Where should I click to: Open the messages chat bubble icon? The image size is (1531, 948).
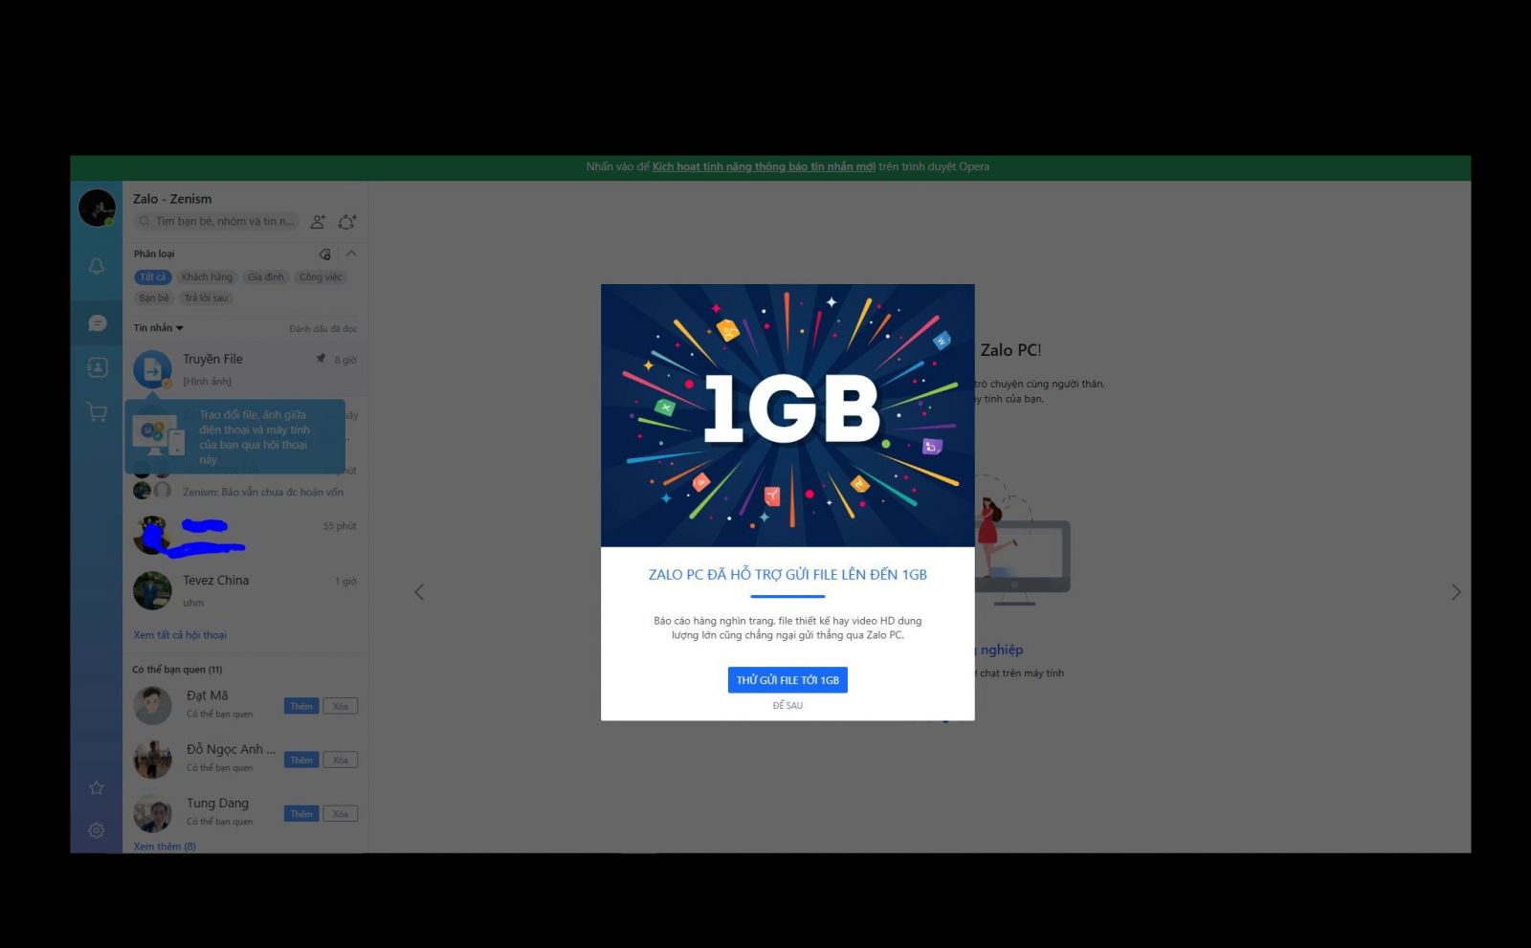pyautogui.click(x=97, y=323)
